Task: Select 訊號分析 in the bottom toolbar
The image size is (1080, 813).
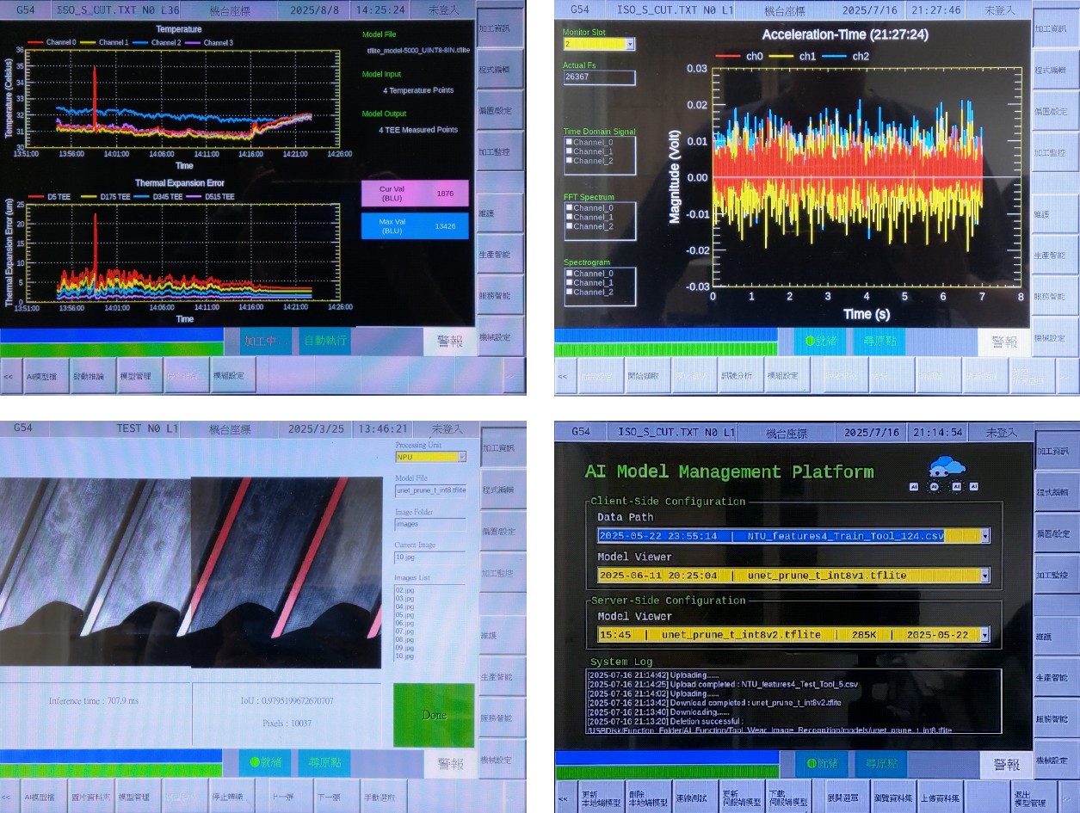Action: tap(740, 376)
